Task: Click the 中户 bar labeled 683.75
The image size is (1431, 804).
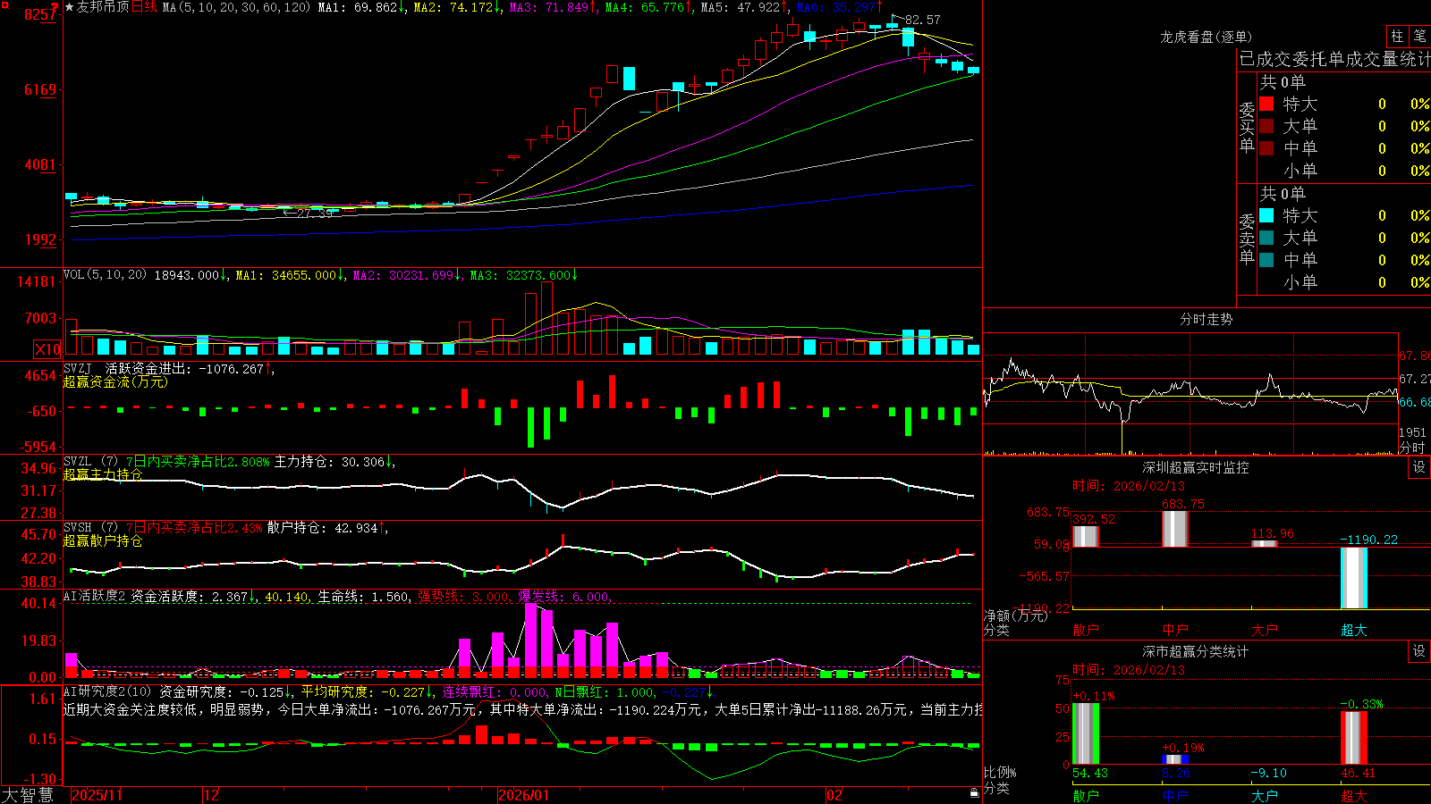Action: [1174, 529]
